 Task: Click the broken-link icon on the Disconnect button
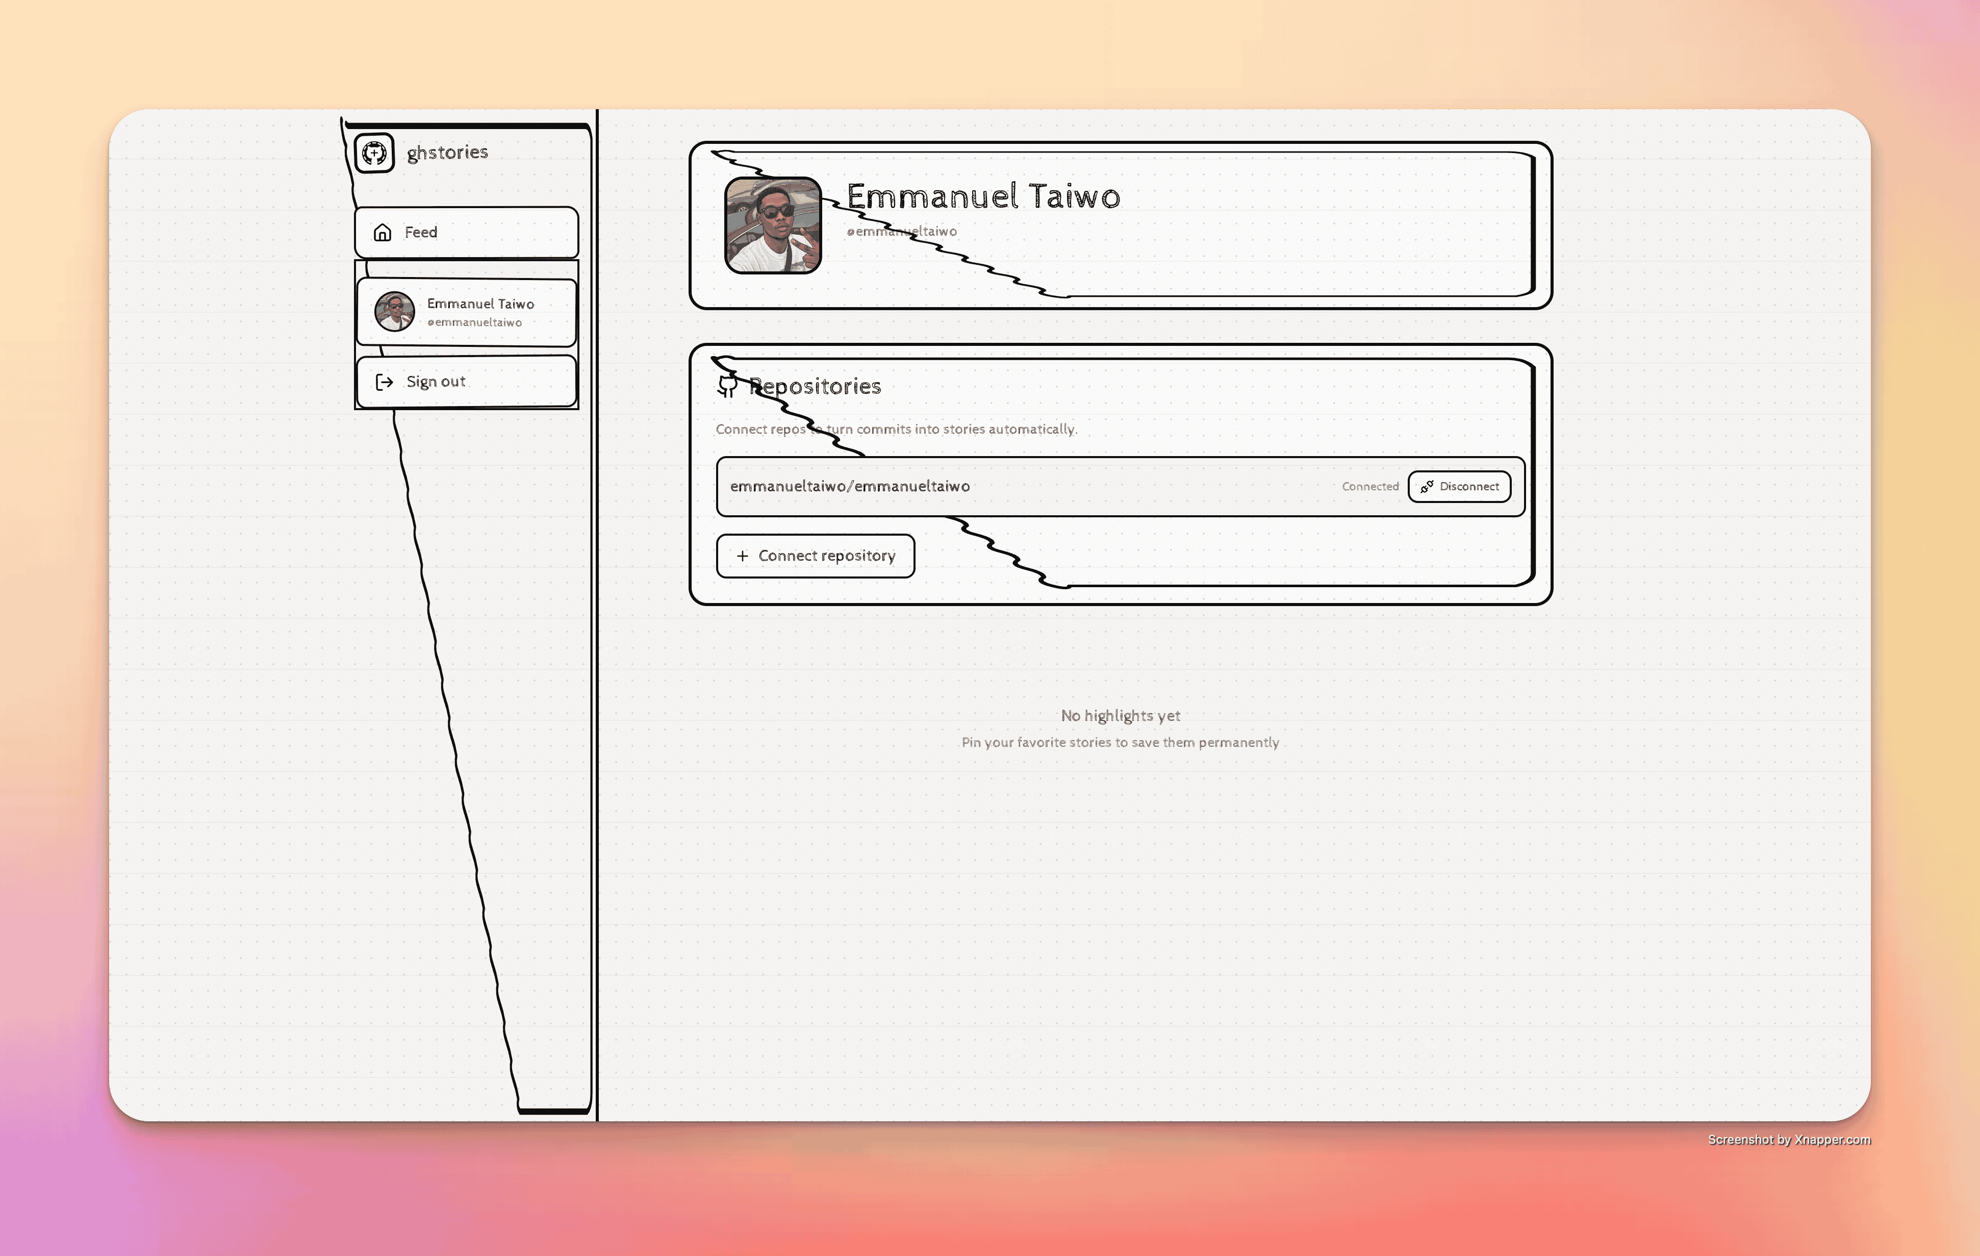[1428, 486]
